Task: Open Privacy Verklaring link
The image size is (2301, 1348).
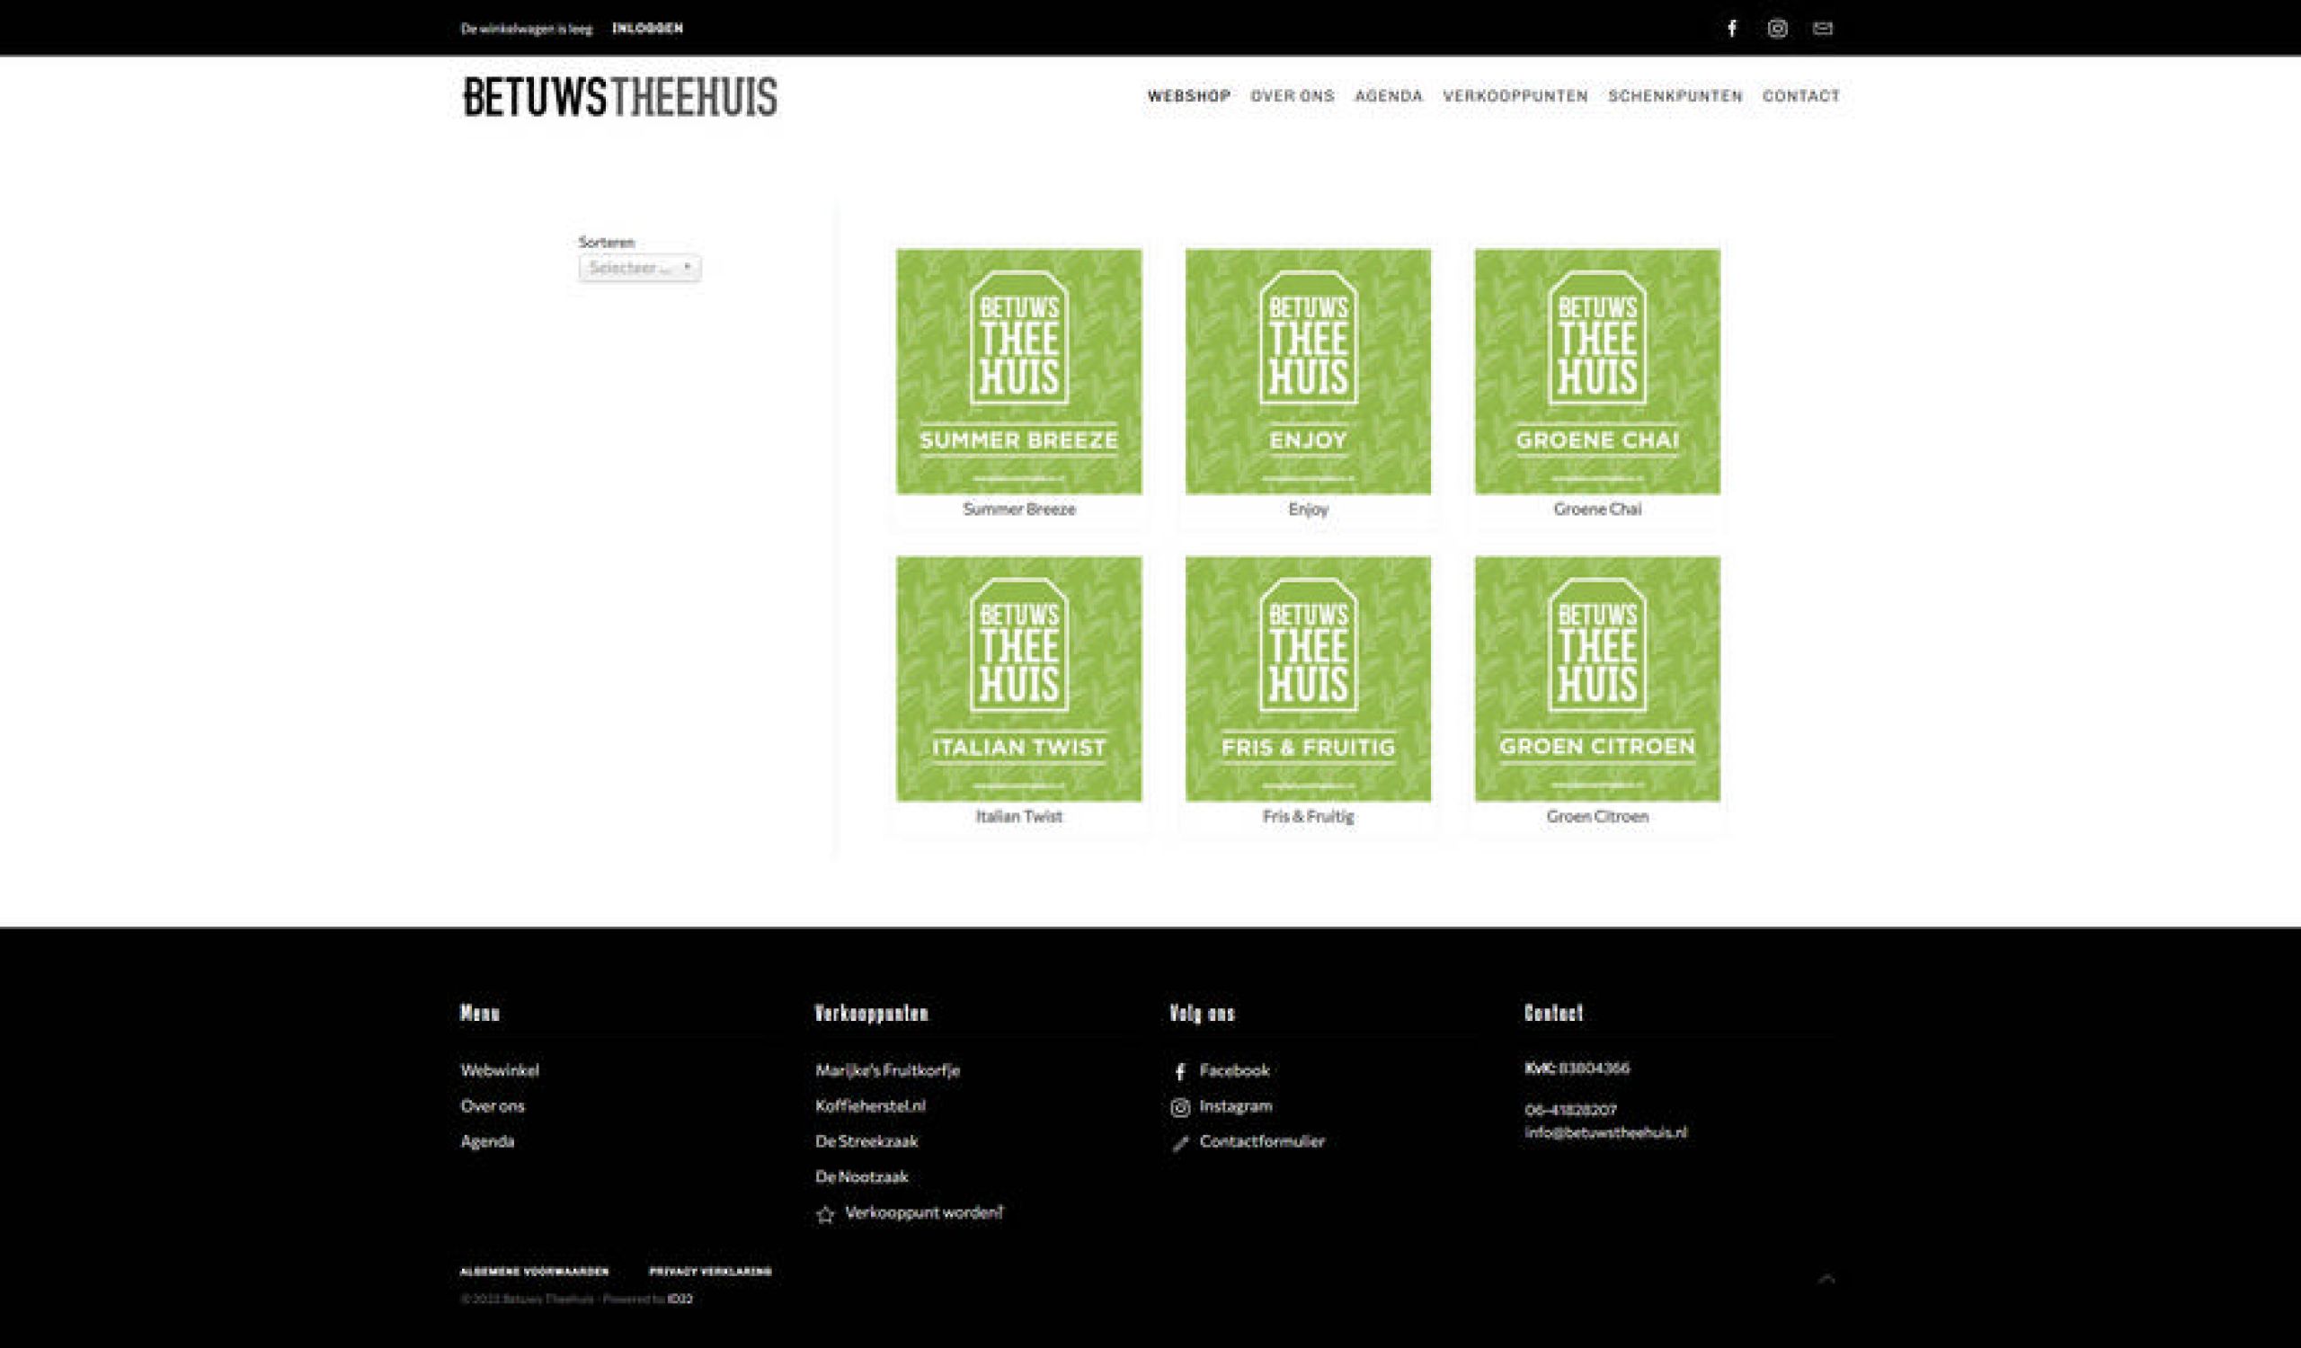Action: click(x=710, y=1272)
